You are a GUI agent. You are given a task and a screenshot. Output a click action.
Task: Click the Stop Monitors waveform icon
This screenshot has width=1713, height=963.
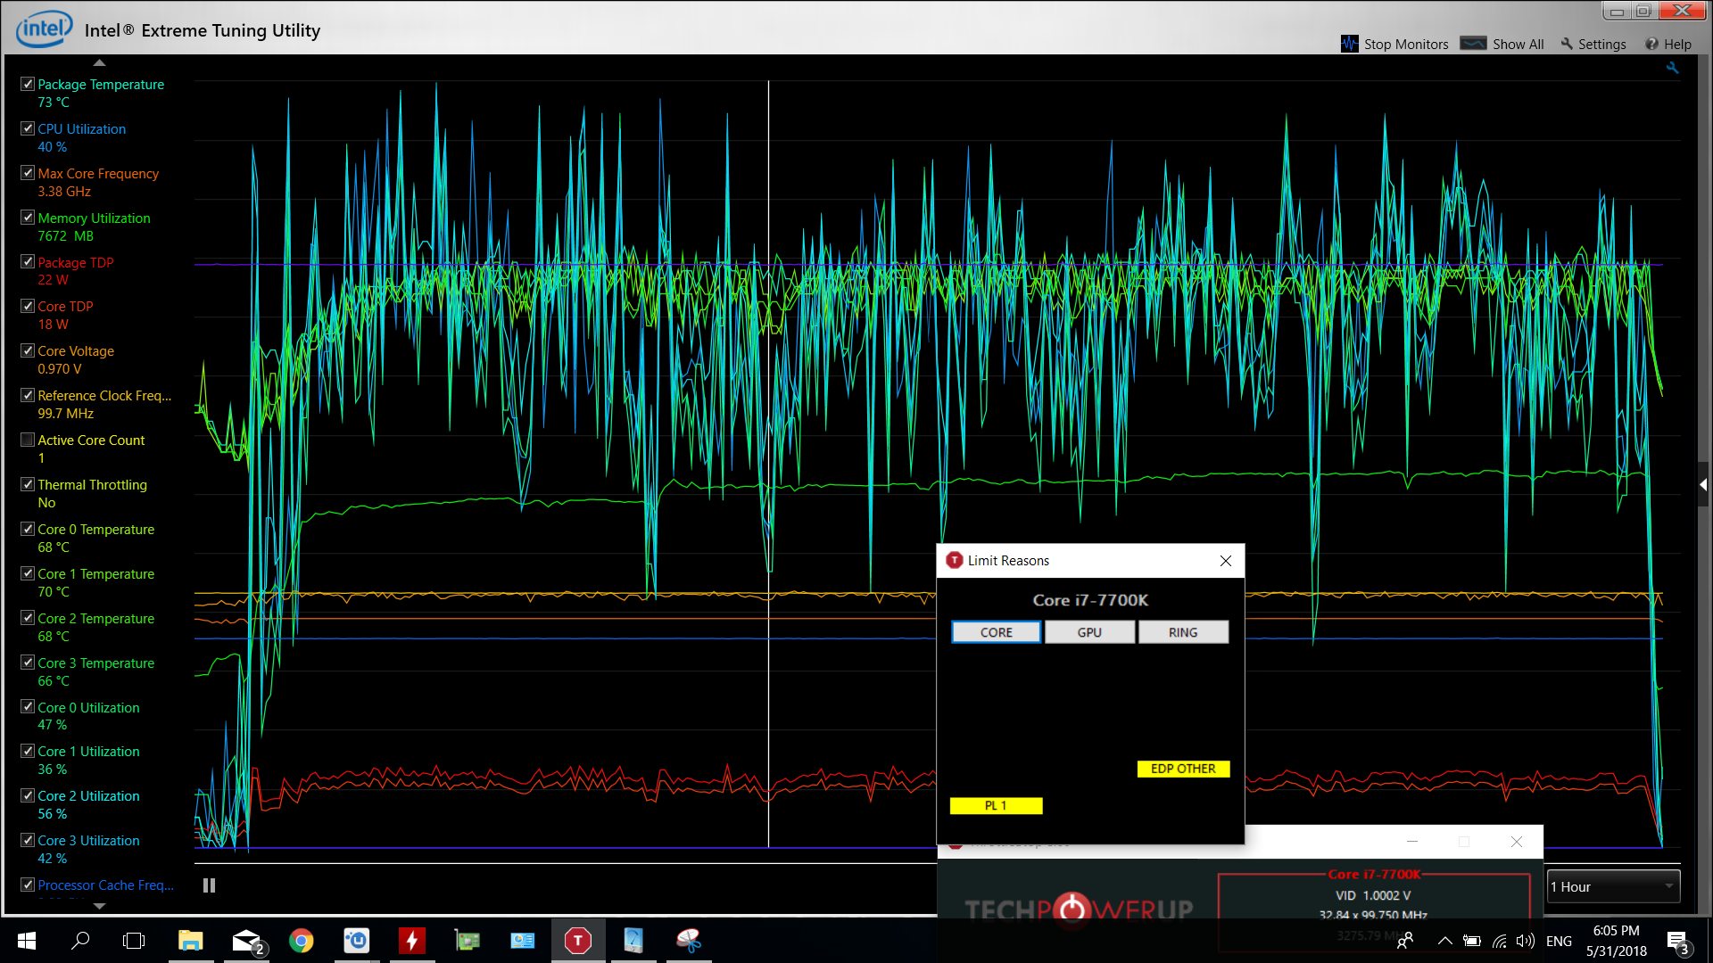[1349, 44]
